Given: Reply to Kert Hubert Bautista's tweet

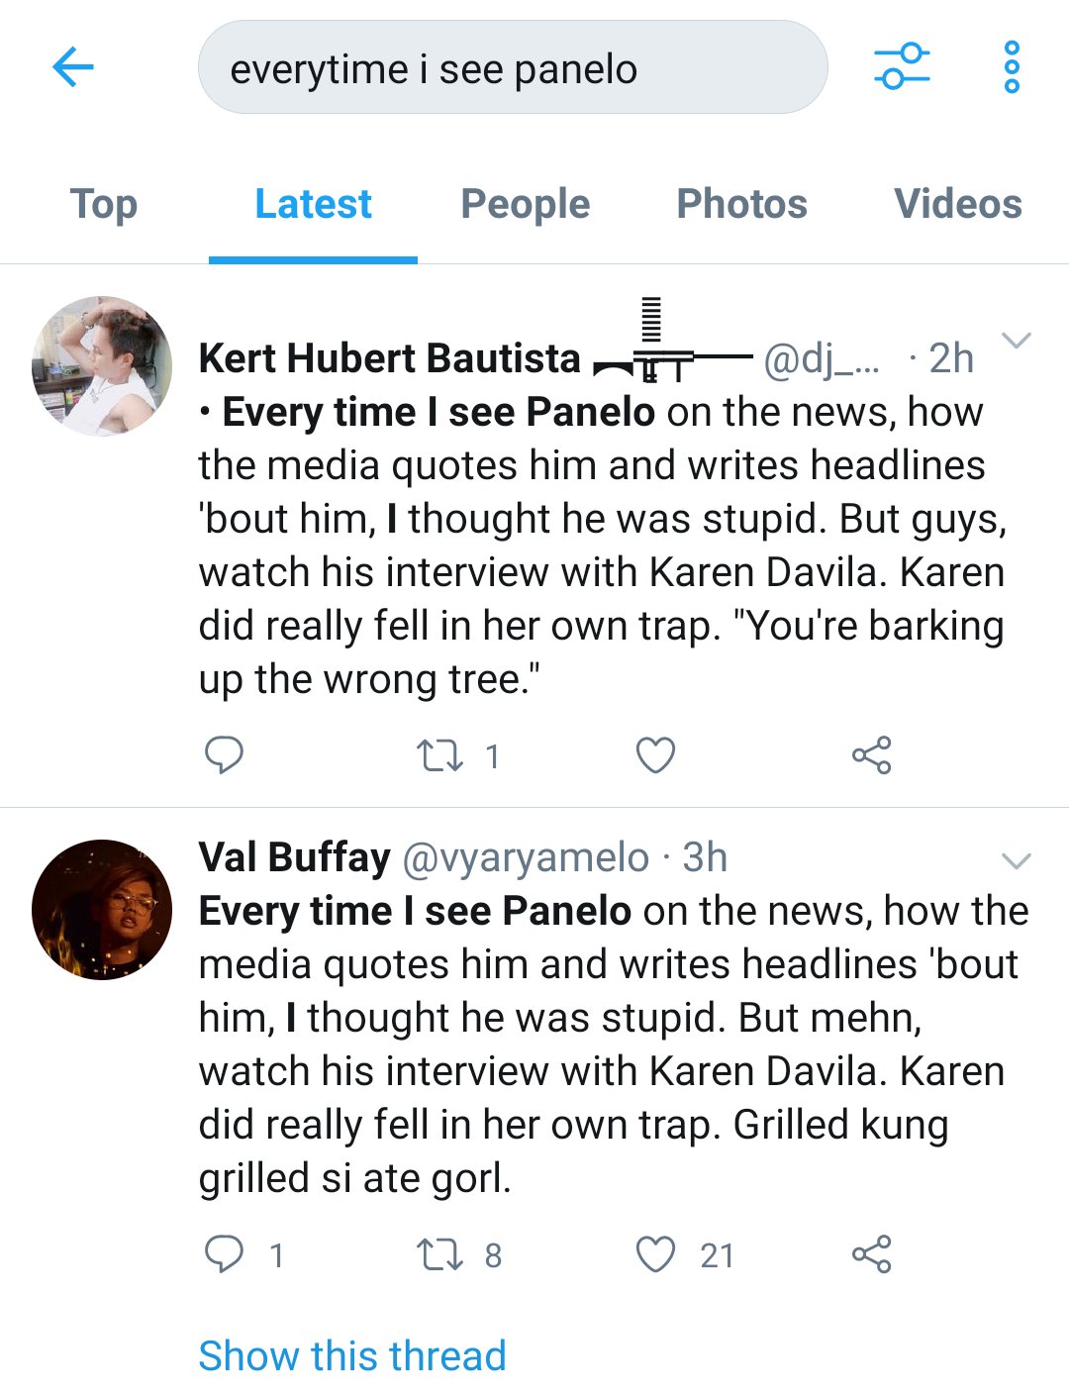Looking at the screenshot, I should 224,755.
